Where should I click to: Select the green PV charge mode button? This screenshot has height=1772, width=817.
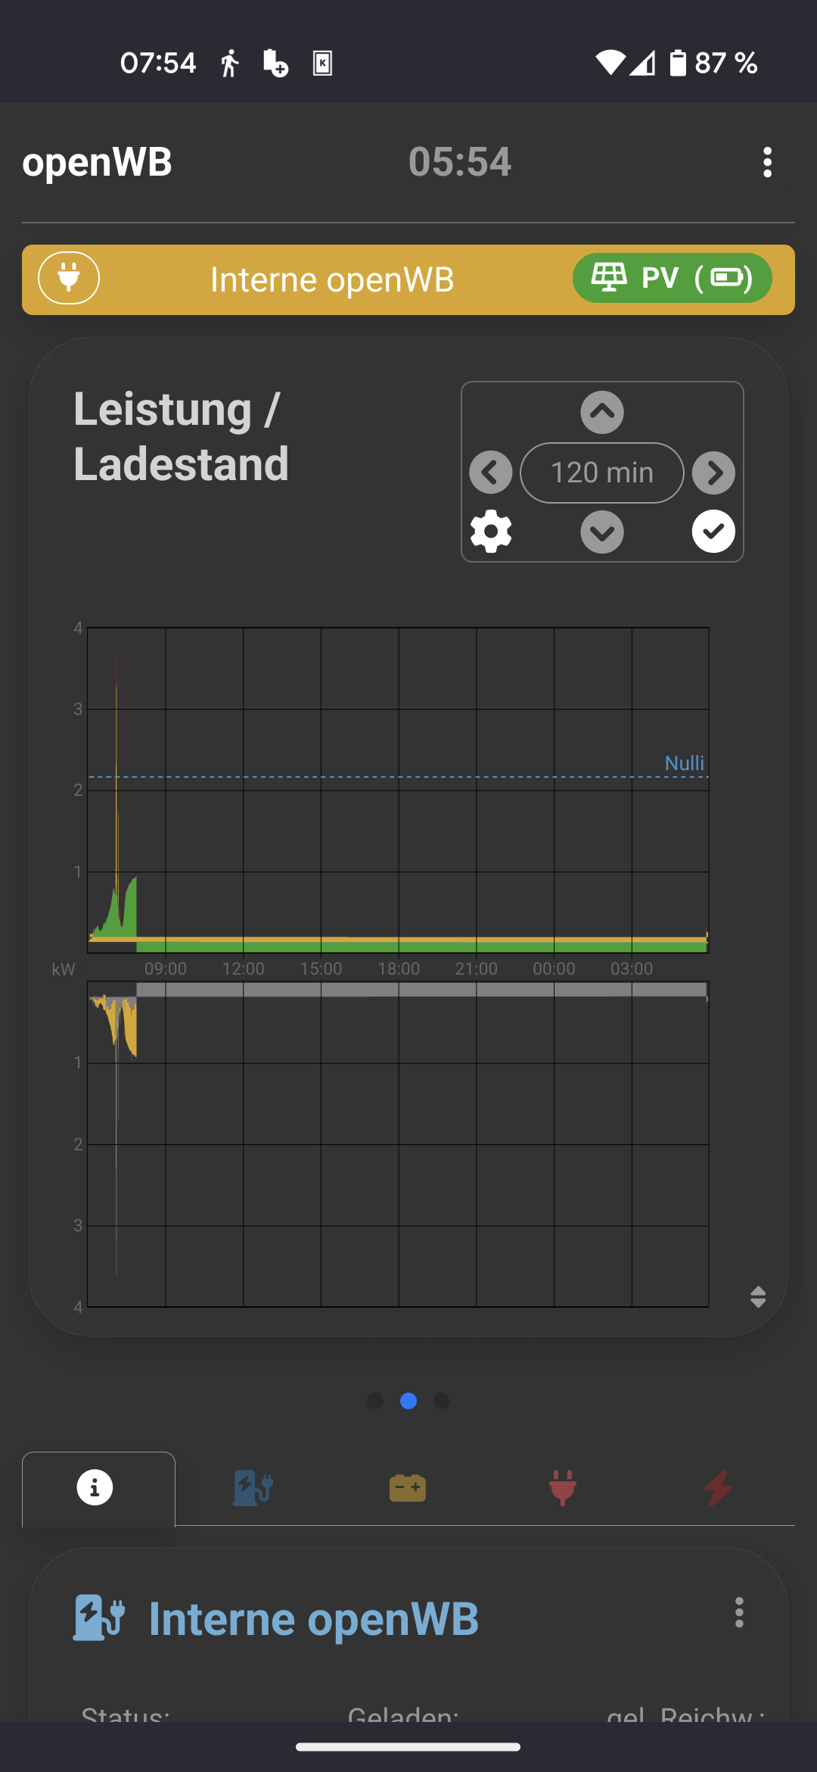point(672,278)
